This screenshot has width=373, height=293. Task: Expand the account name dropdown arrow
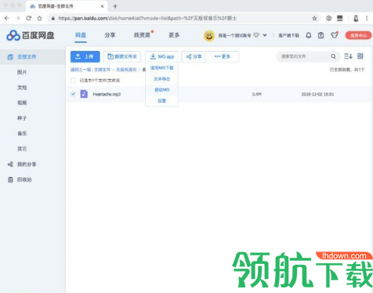[x=265, y=35]
